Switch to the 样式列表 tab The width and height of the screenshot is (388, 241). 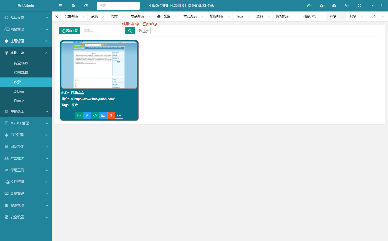190,16
